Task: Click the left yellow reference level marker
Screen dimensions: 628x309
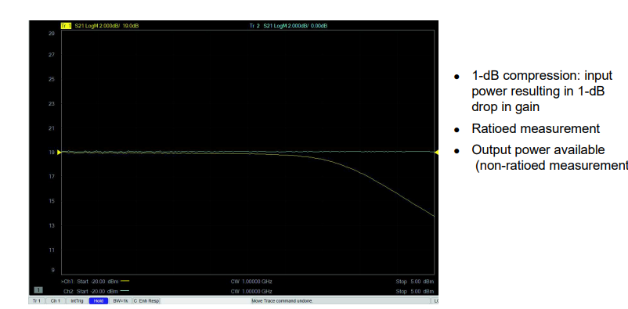Action: click(60, 152)
